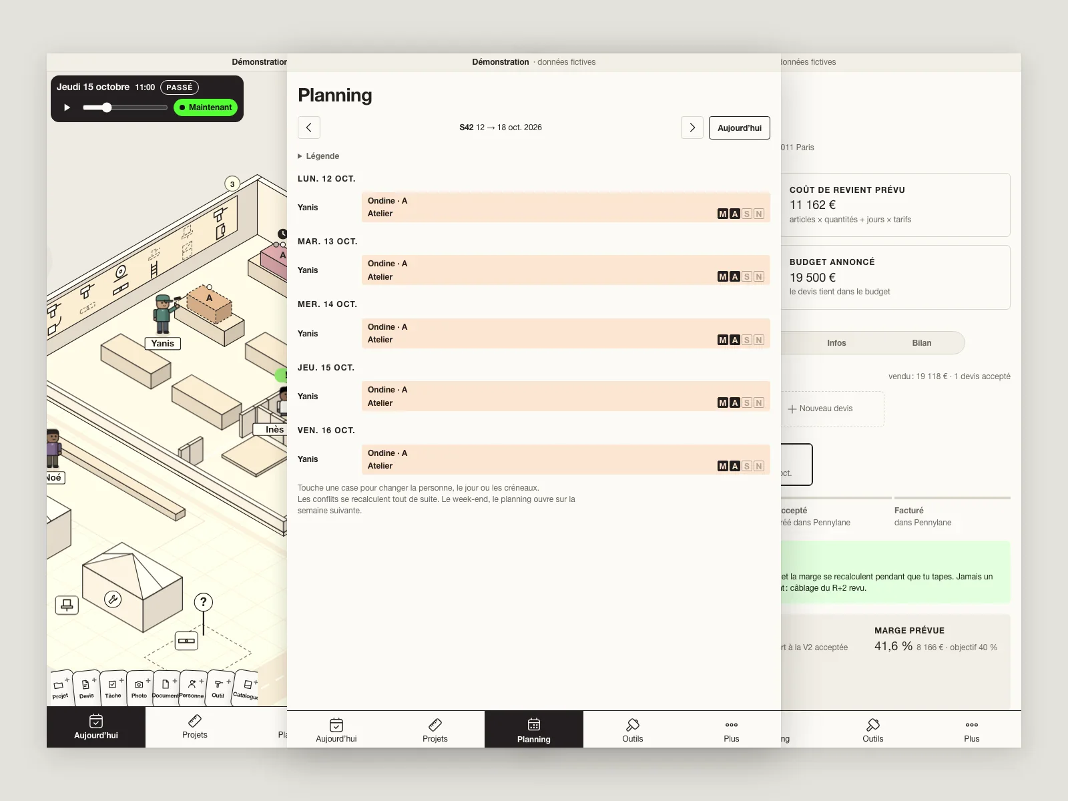Click the level tool icon on the map
The width and height of the screenshot is (1068, 801).
click(x=186, y=641)
